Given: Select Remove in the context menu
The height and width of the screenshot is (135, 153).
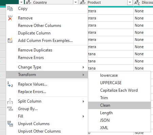Looking at the screenshot, I should click(x=47, y=18).
